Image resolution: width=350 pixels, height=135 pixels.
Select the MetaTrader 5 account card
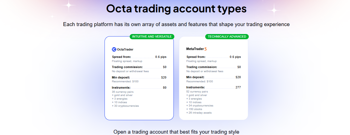point(213,78)
